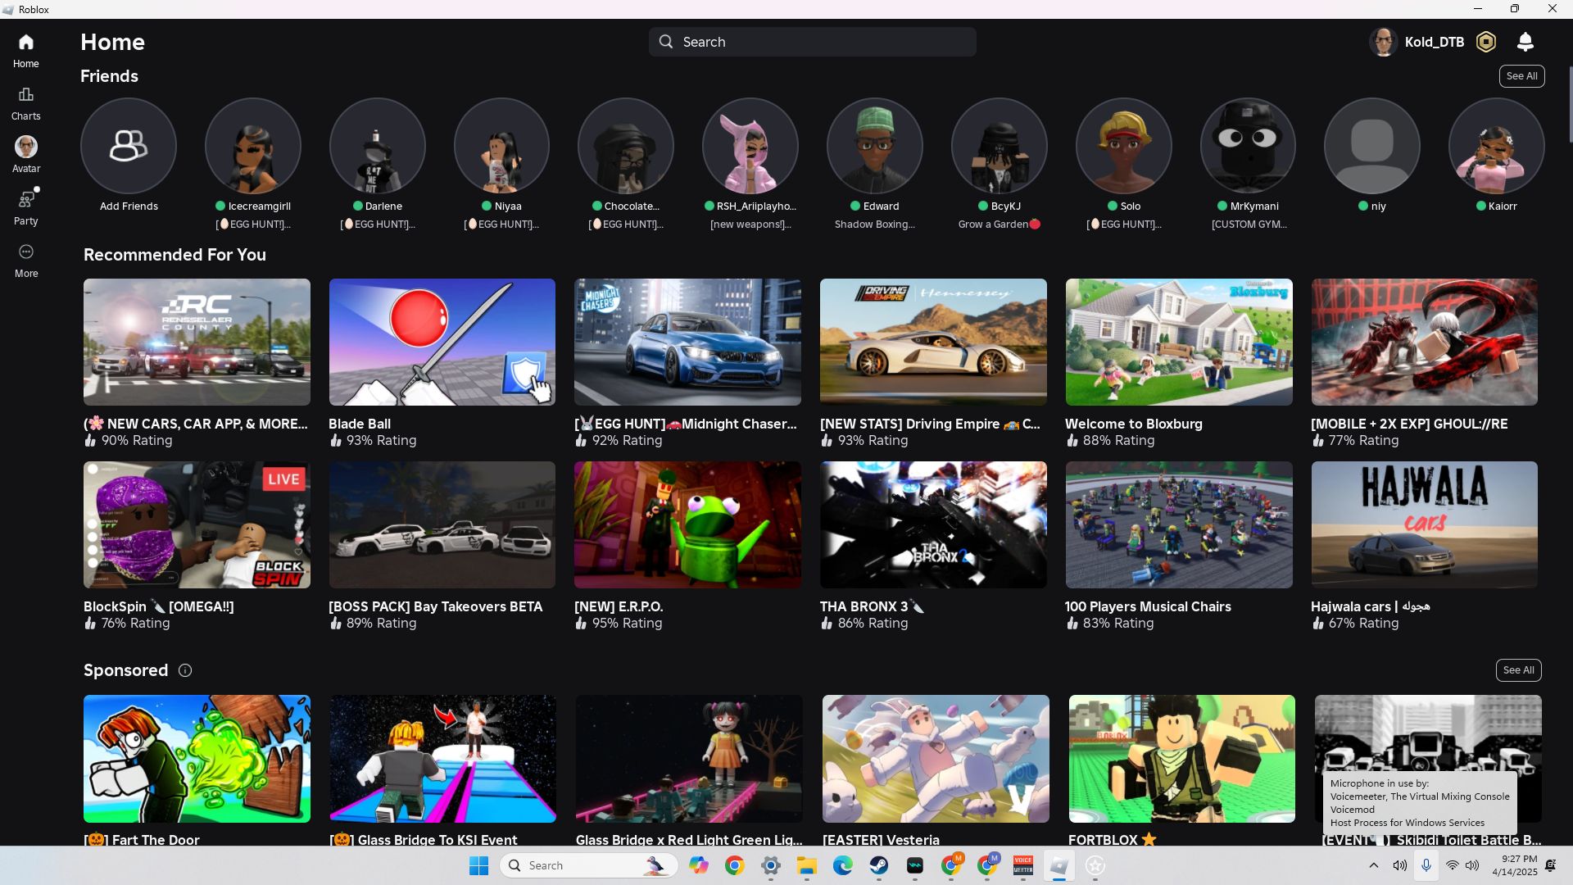Open the Welcome to Bloxburg thumbnail
The height and width of the screenshot is (885, 1573).
[x=1178, y=342]
